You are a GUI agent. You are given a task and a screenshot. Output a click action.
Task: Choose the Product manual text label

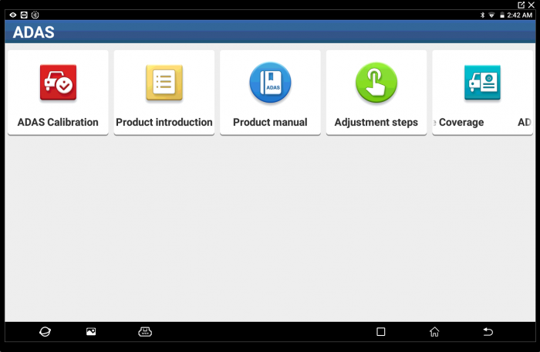[270, 122]
